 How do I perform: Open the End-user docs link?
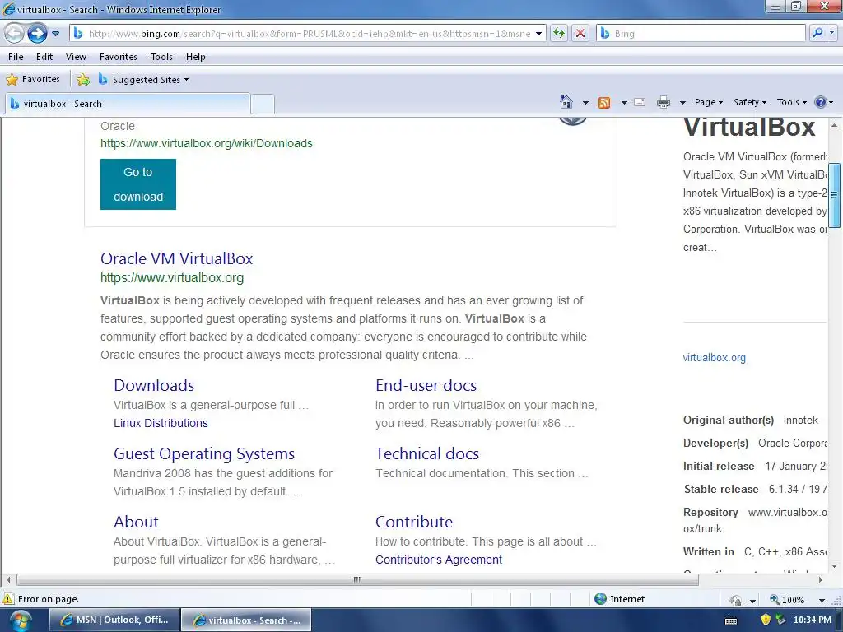click(426, 385)
